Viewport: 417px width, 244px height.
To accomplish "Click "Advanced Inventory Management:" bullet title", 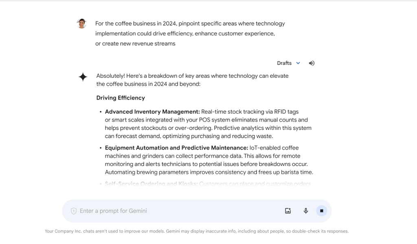I will coord(152,111).
